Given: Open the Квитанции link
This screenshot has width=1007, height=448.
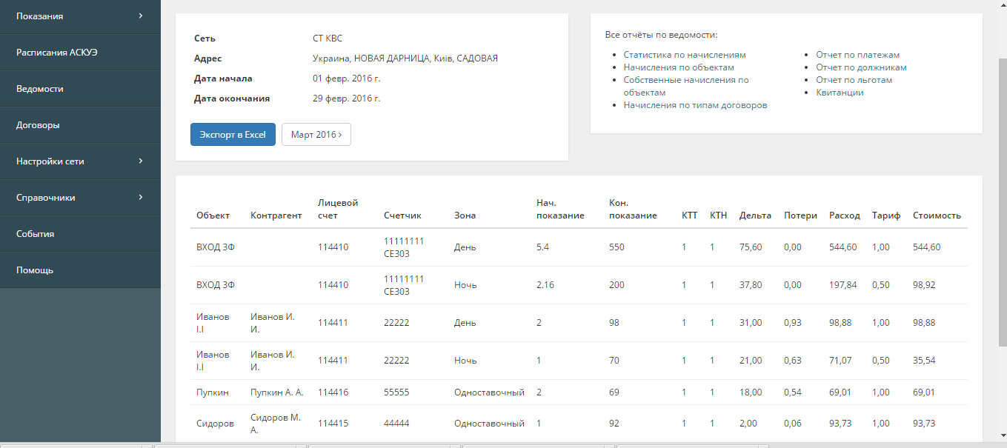Looking at the screenshot, I should coord(840,93).
